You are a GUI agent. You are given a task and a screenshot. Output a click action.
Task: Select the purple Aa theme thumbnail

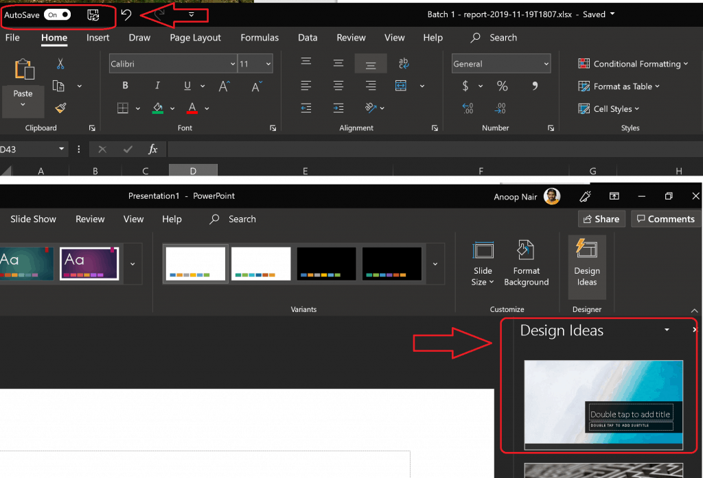[x=89, y=263]
